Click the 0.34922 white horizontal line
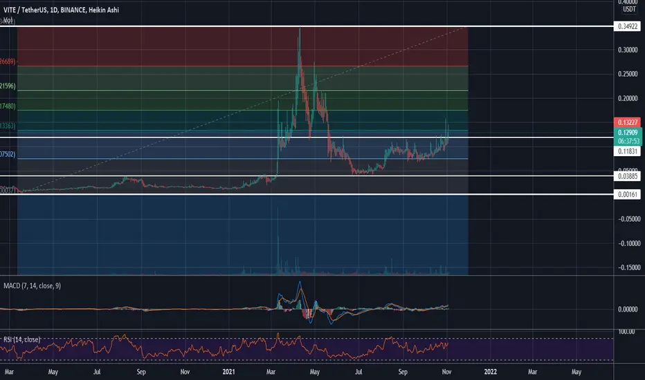The width and height of the screenshot is (645, 380). click(x=307, y=26)
